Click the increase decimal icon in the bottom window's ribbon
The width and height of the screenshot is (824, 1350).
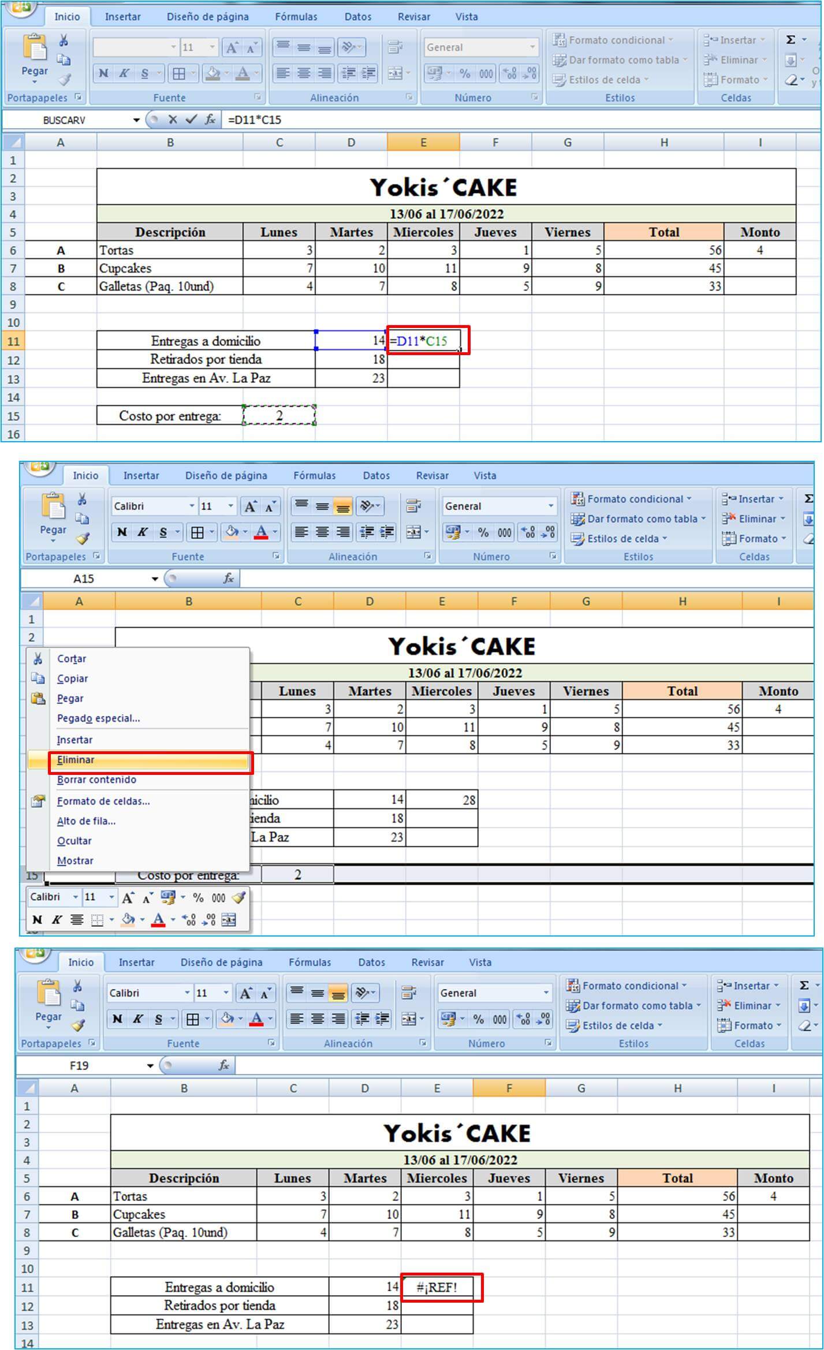coord(523,1019)
